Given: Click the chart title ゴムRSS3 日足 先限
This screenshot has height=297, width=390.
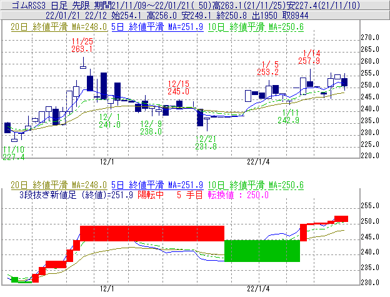Looking at the screenshot, I should click(51, 5).
